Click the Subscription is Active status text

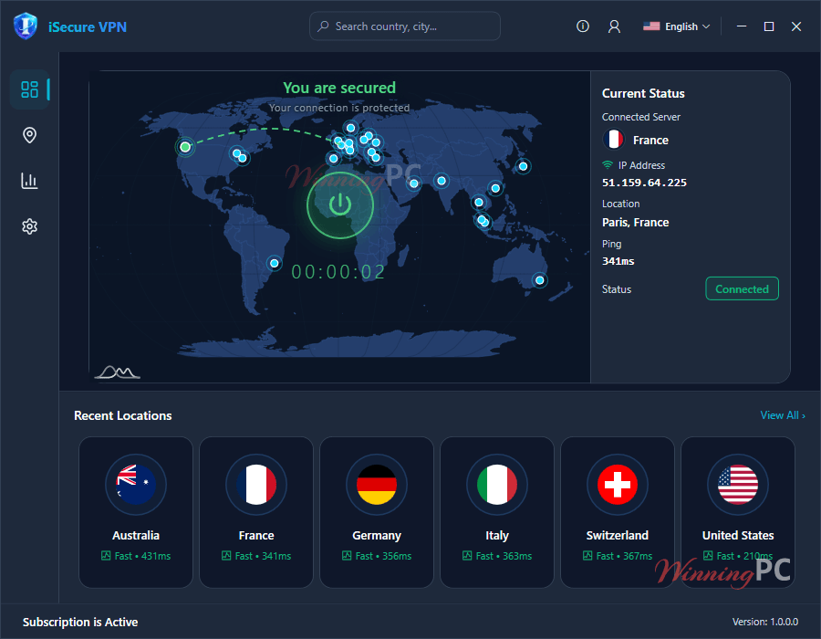point(80,623)
